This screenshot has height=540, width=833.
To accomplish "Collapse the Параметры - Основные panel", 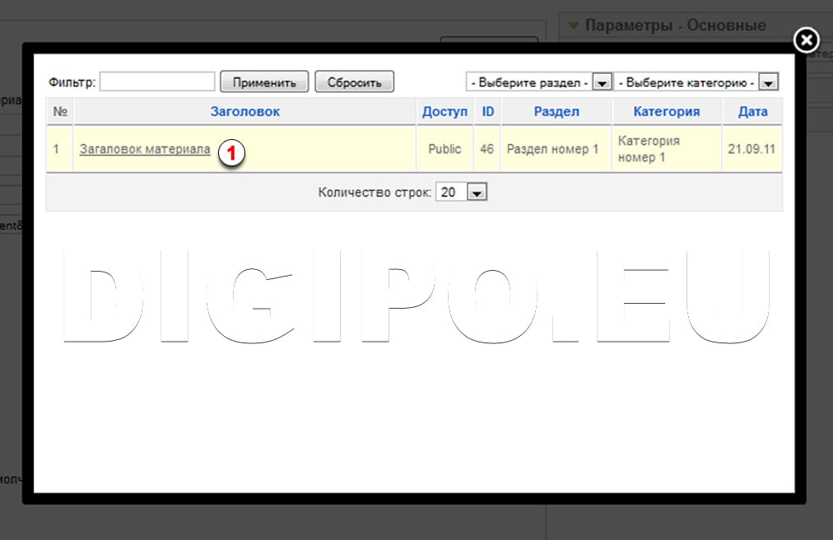I will (x=574, y=26).
